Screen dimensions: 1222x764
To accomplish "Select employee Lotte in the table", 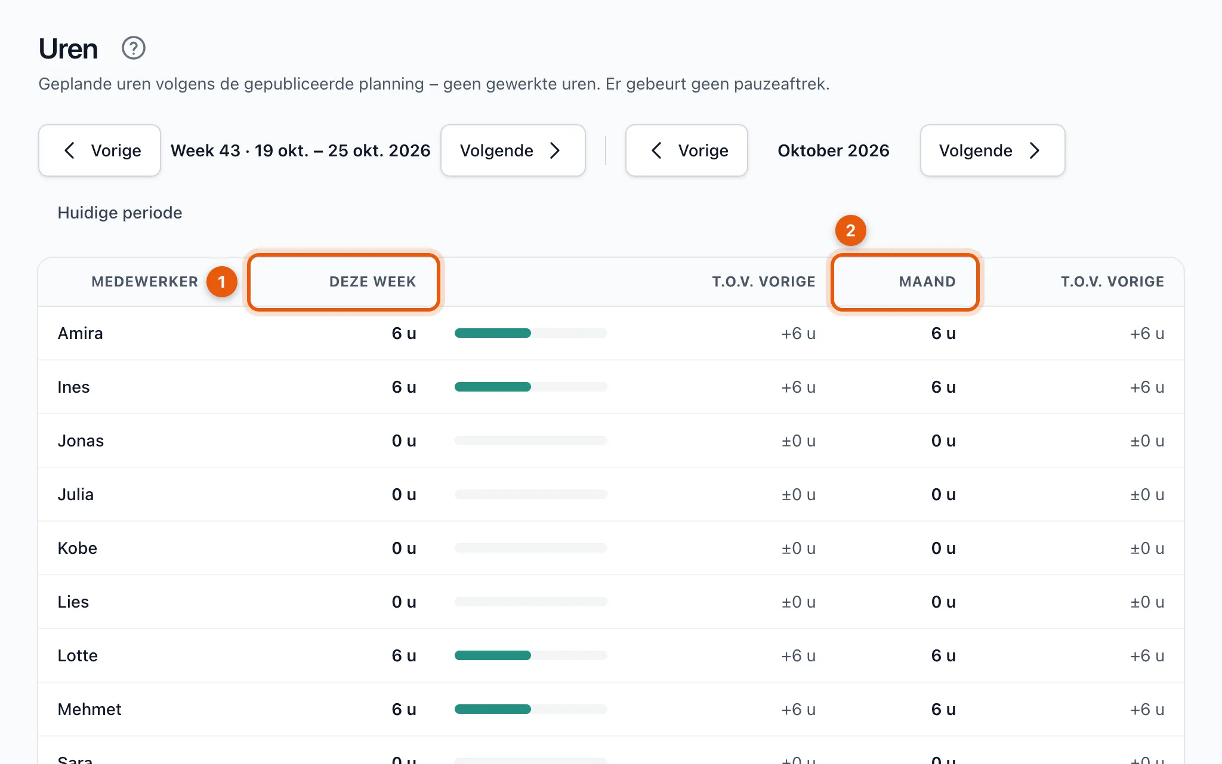I will coord(78,656).
